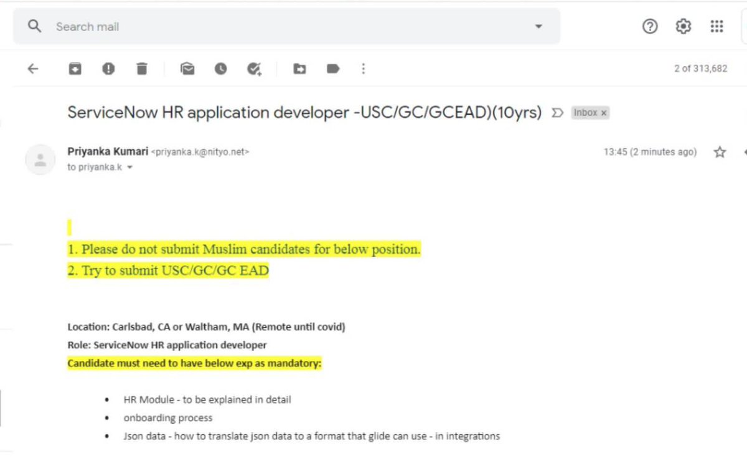Screen dimensions: 747x458
Task: Mark the email as unread
Action: pos(187,69)
